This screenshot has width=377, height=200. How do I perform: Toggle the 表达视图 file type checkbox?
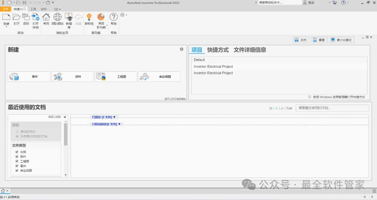(17, 170)
